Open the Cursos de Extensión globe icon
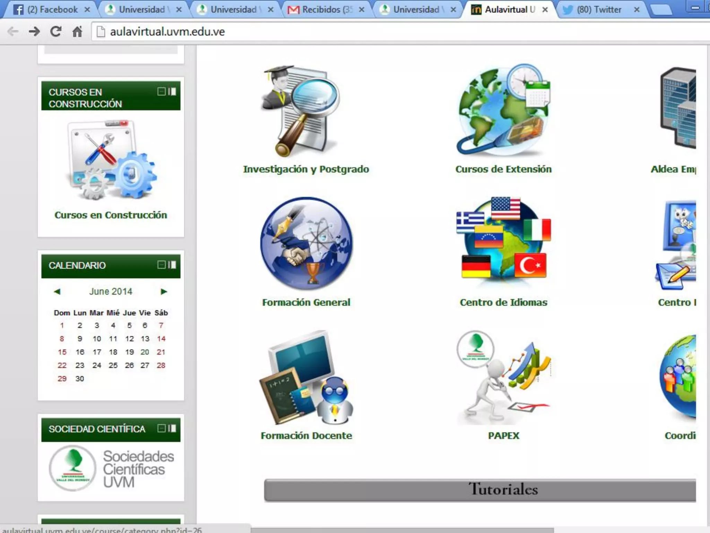Viewport: 710px width, 533px height. tap(503, 110)
